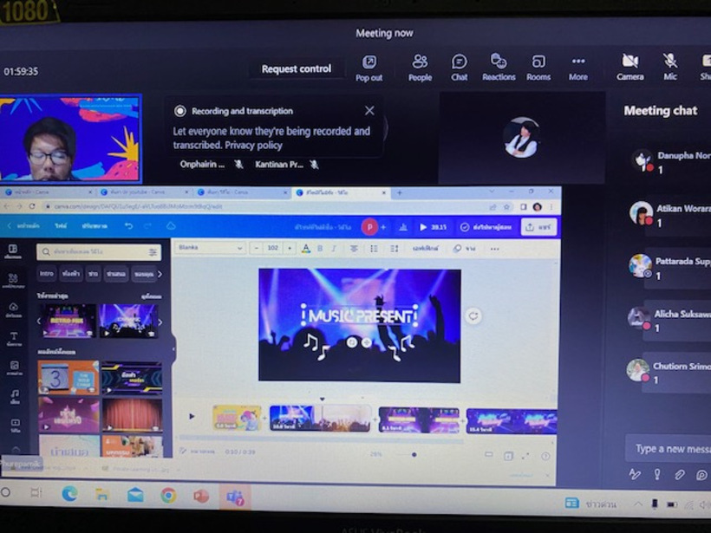711x533 pixels.
Task: Click the Type a new message field
Action: pos(668,448)
